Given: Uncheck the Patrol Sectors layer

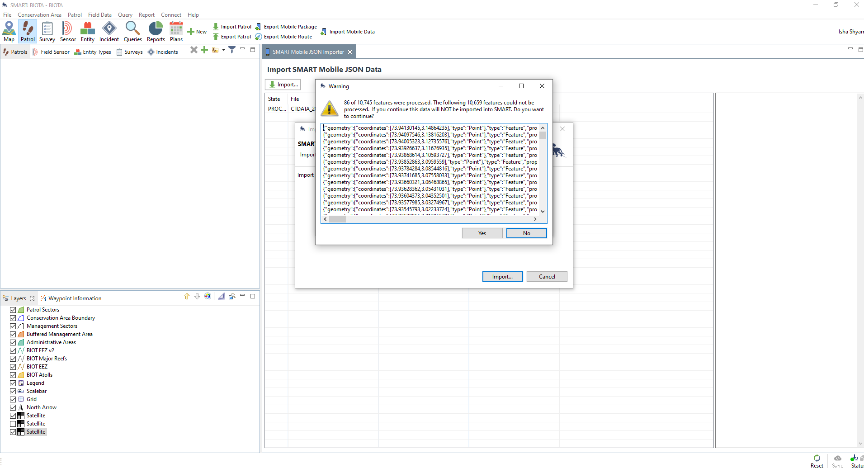Looking at the screenshot, I should tap(13, 310).
